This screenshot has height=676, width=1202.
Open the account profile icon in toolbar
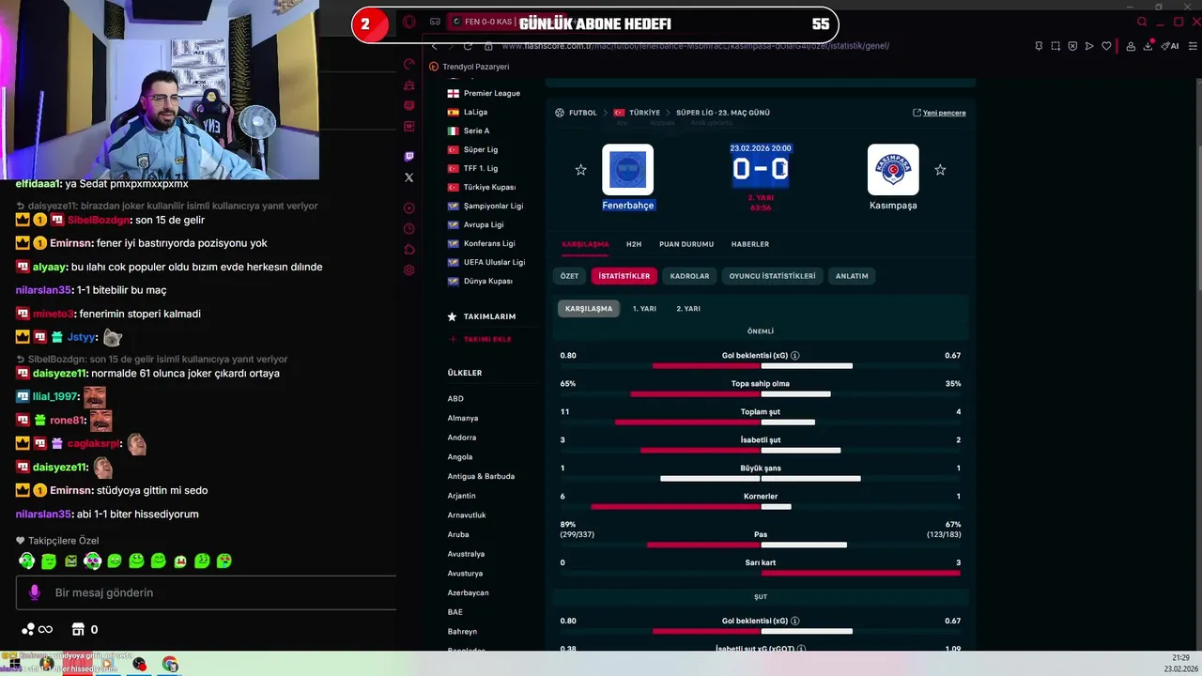point(1131,46)
